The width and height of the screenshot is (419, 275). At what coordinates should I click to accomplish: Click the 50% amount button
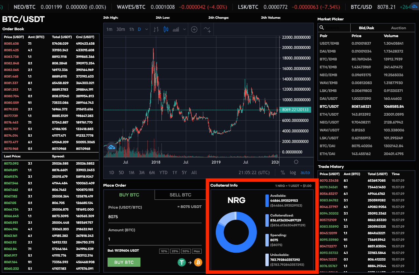[186, 251]
